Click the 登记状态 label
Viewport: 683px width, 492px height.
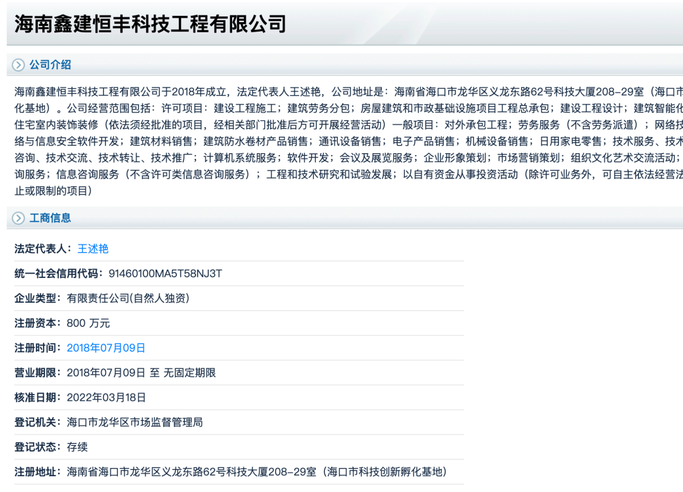tap(37, 447)
